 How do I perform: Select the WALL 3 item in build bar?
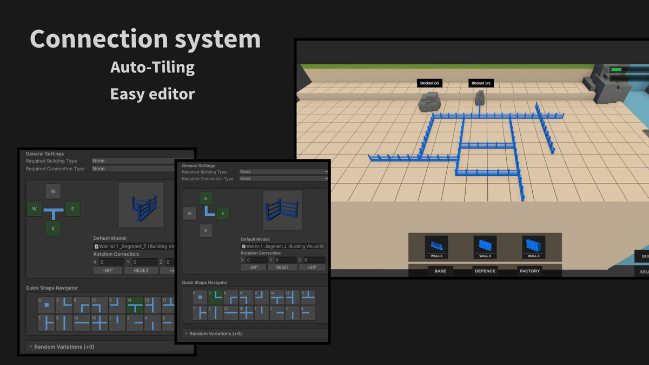(x=534, y=246)
